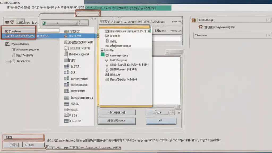Click the underlined link text at the bottom

(83, 147)
